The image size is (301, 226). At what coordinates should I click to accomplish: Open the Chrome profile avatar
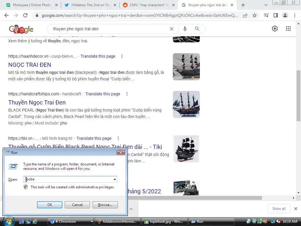click(x=285, y=15)
